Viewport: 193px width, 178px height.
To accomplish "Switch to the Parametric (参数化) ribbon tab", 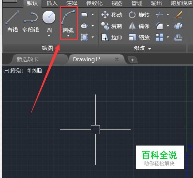I will point(94,3).
